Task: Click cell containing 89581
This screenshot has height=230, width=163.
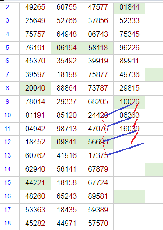Action: click(x=98, y=196)
